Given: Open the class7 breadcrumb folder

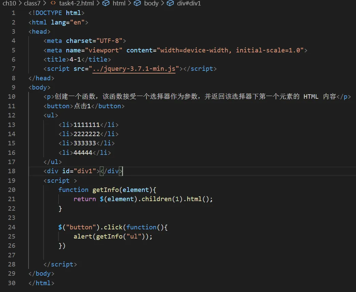Looking at the screenshot, I should (x=32, y=3).
